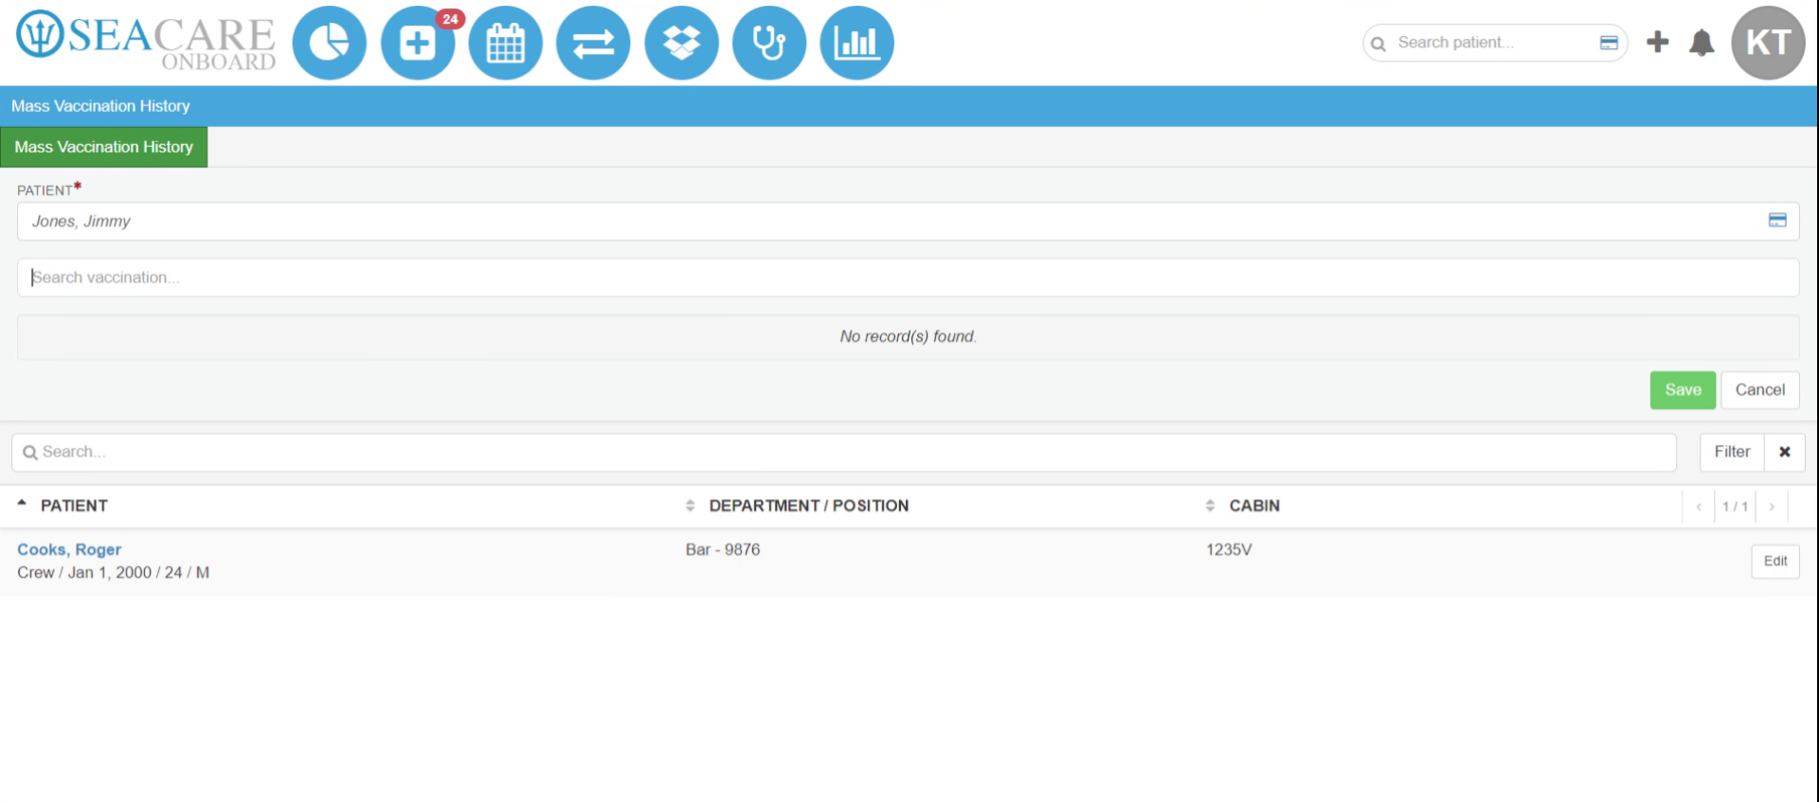Click the Cancel button
This screenshot has height=802, width=1819.
[1760, 390]
